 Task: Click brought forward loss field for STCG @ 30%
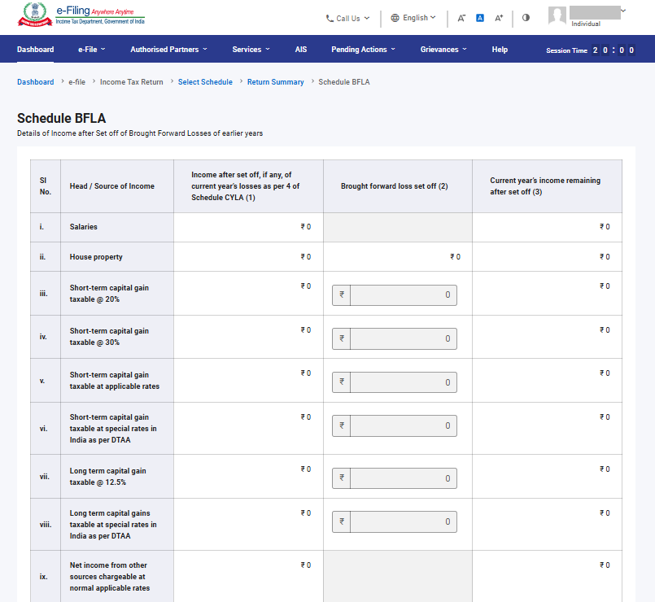395,338
